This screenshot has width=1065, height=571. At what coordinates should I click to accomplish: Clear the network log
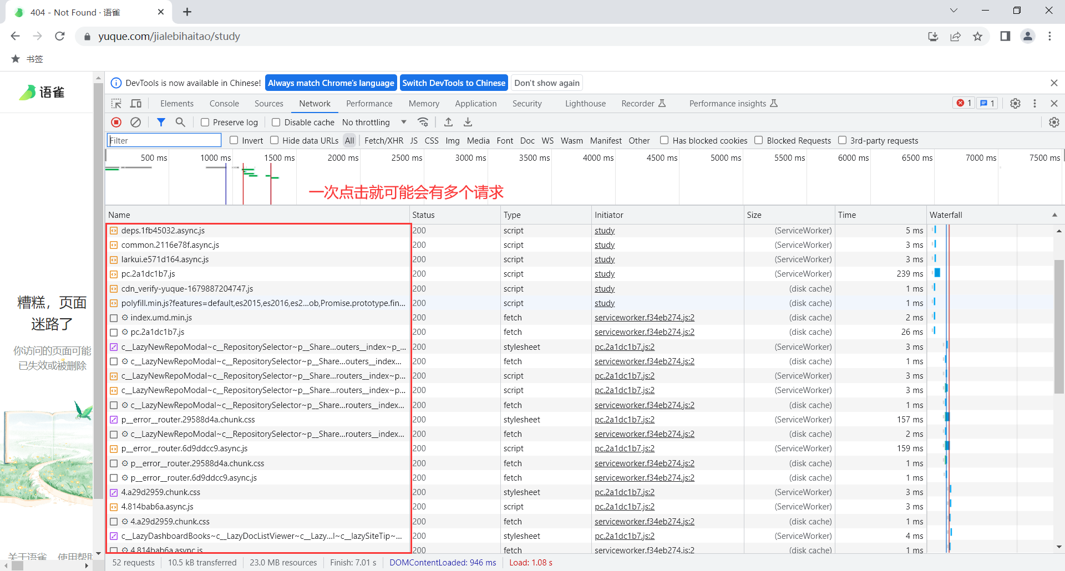click(135, 122)
